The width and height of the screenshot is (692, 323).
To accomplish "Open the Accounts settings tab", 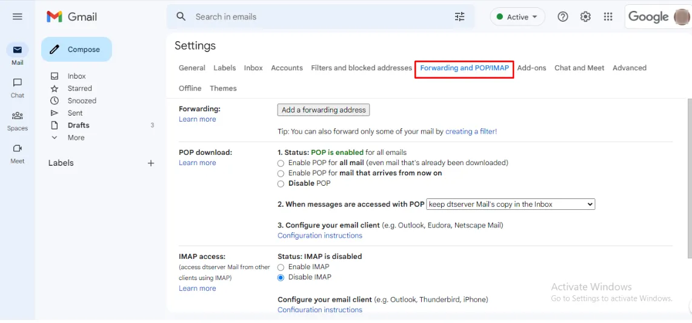I will [287, 68].
